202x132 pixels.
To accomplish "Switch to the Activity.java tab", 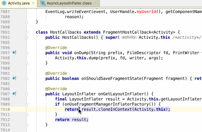I will click(x=19, y=3).
